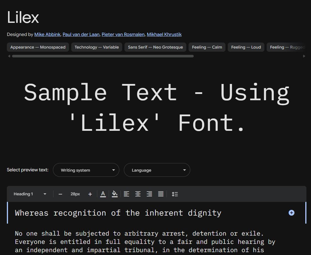Click the horizontal tag scrollbar thumb

point(103,56)
